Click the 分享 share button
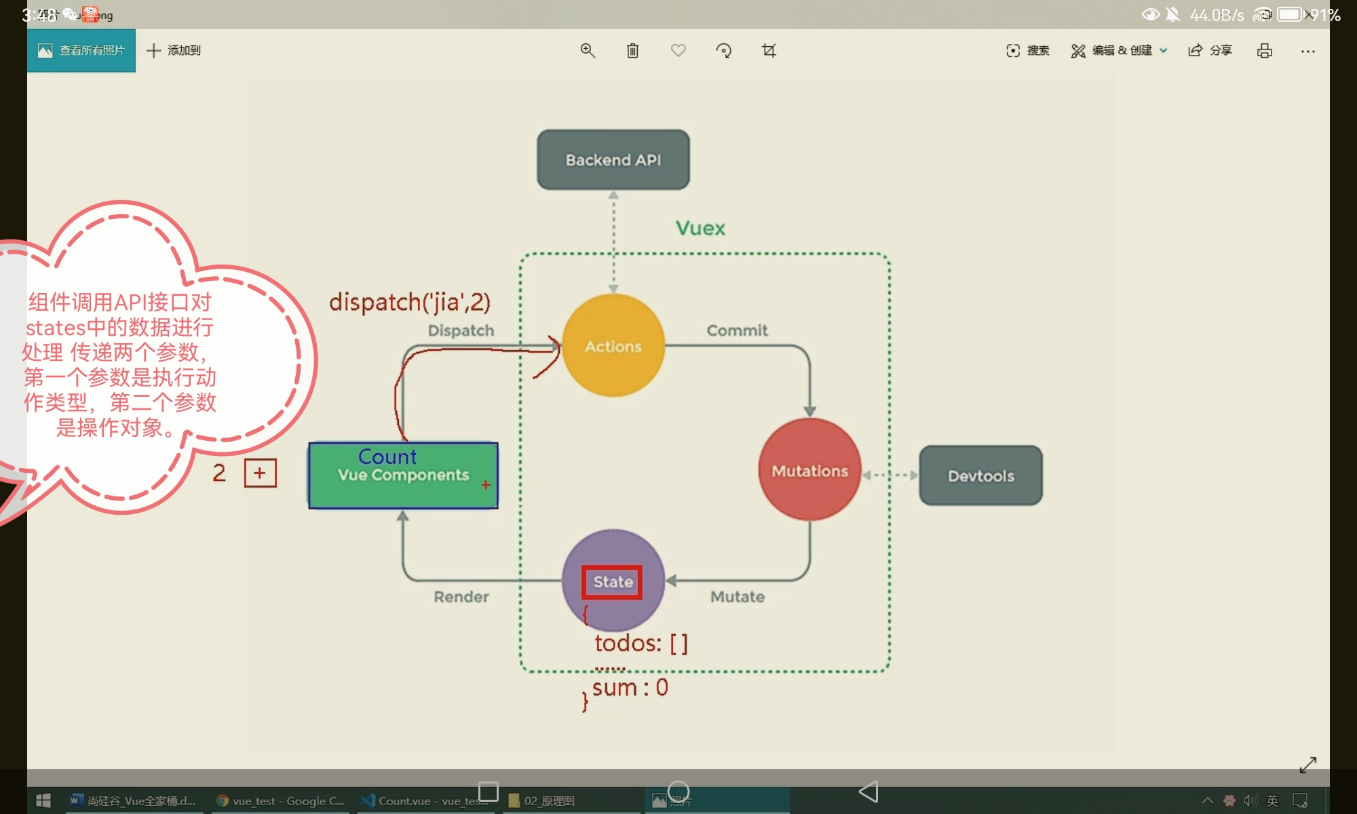 coord(1210,51)
